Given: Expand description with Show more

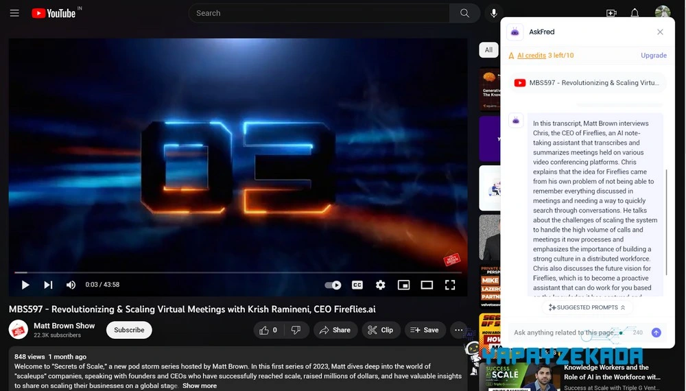Looking at the screenshot, I should coord(200,386).
